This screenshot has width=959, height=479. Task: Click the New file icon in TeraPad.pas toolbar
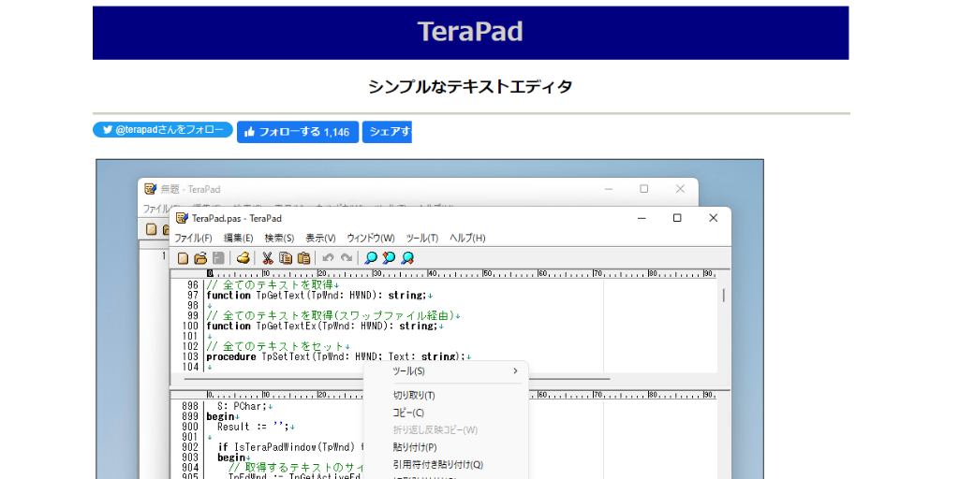(x=183, y=258)
